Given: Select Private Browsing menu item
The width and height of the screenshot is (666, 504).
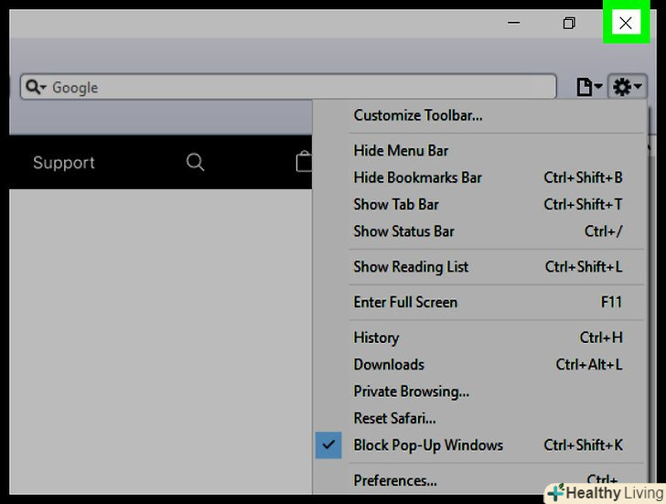Looking at the screenshot, I should [x=411, y=391].
